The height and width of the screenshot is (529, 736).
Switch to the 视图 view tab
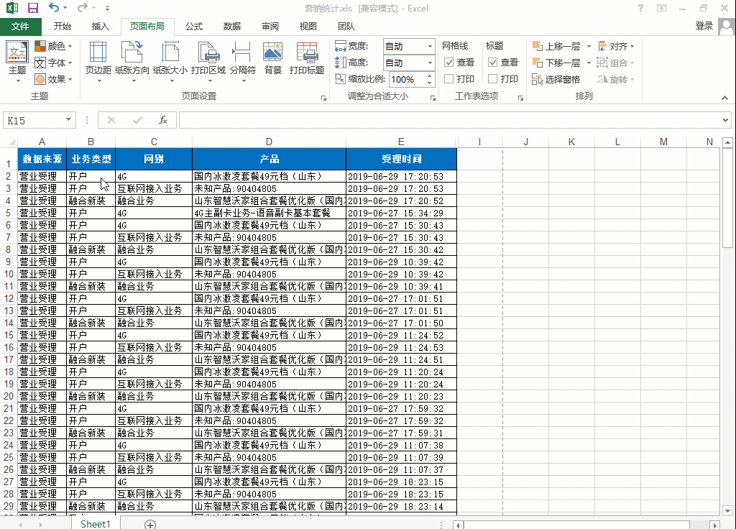click(x=308, y=27)
